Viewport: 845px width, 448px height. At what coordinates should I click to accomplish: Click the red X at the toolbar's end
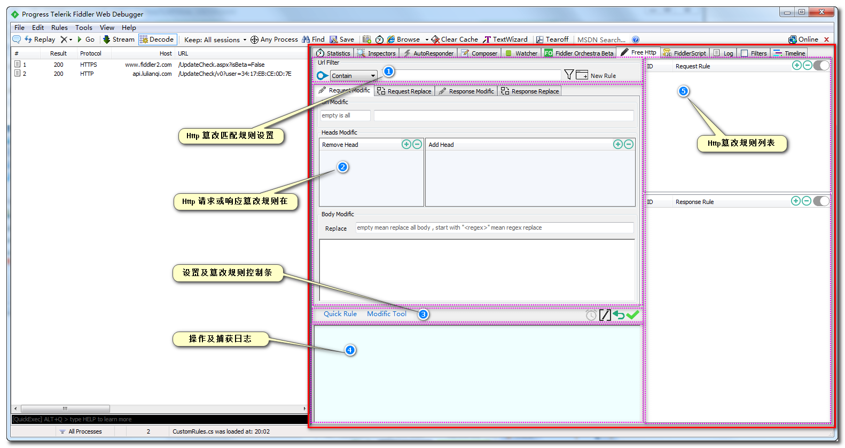point(826,40)
